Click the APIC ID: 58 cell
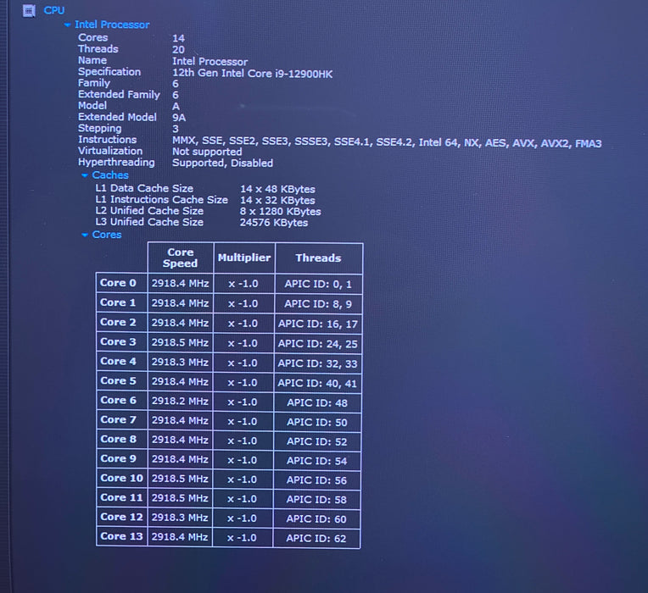Screen dimensions: 648x593 click(316, 500)
